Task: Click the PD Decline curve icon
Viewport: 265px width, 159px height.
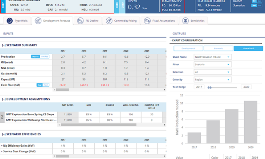Action: click(80, 21)
